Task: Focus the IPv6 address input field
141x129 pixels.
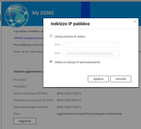Action: (x=92, y=53)
